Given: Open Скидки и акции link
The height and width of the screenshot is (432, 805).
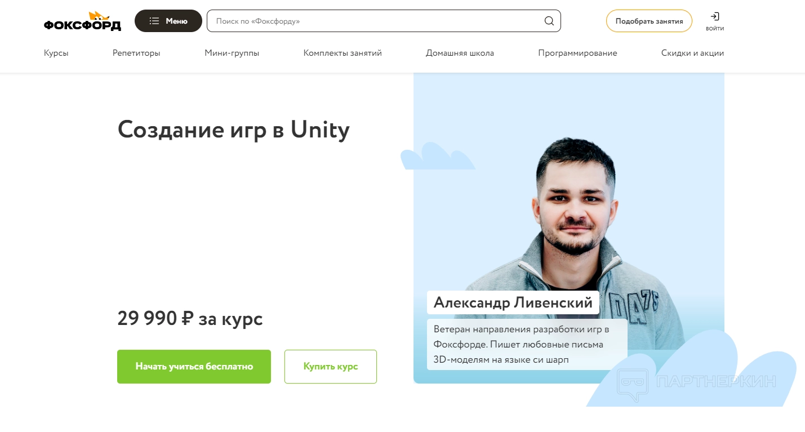Looking at the screenshot, I should 692,53.
